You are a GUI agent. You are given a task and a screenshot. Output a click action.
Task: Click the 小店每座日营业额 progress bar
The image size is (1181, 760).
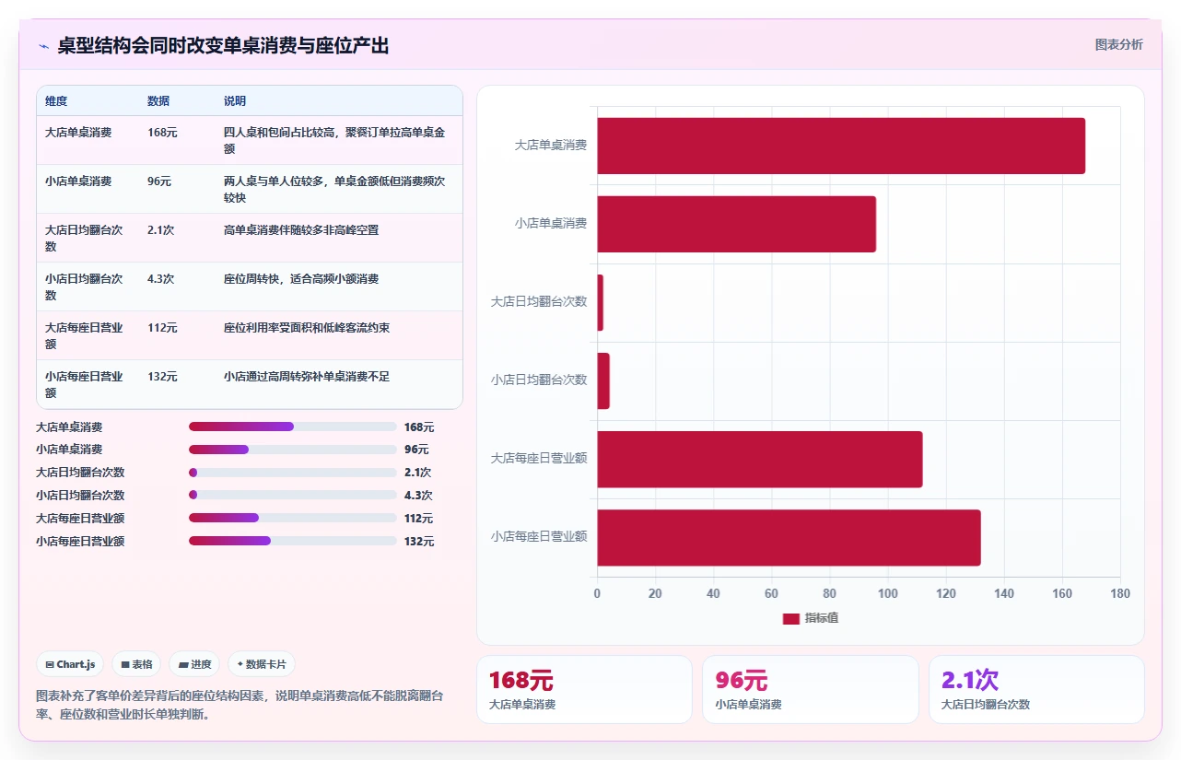(292, 541)
